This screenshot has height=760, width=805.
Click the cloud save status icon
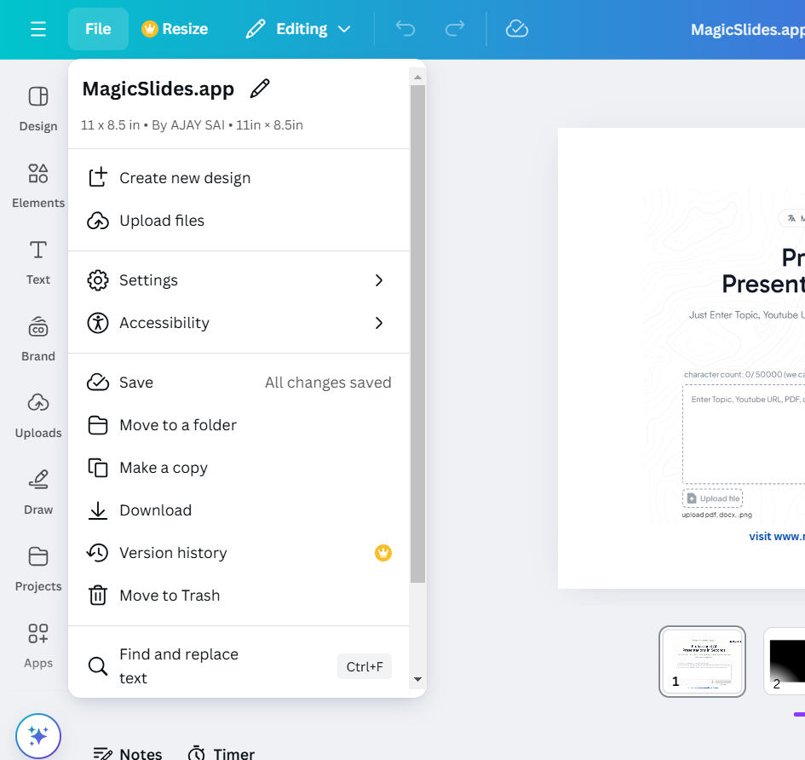pyautogui.click(x=516, y=29)
